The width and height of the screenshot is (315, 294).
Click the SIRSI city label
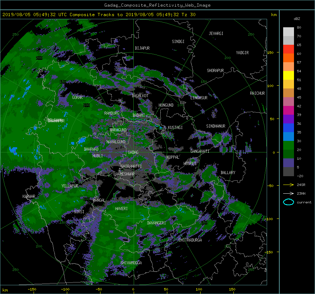(79, 212)
